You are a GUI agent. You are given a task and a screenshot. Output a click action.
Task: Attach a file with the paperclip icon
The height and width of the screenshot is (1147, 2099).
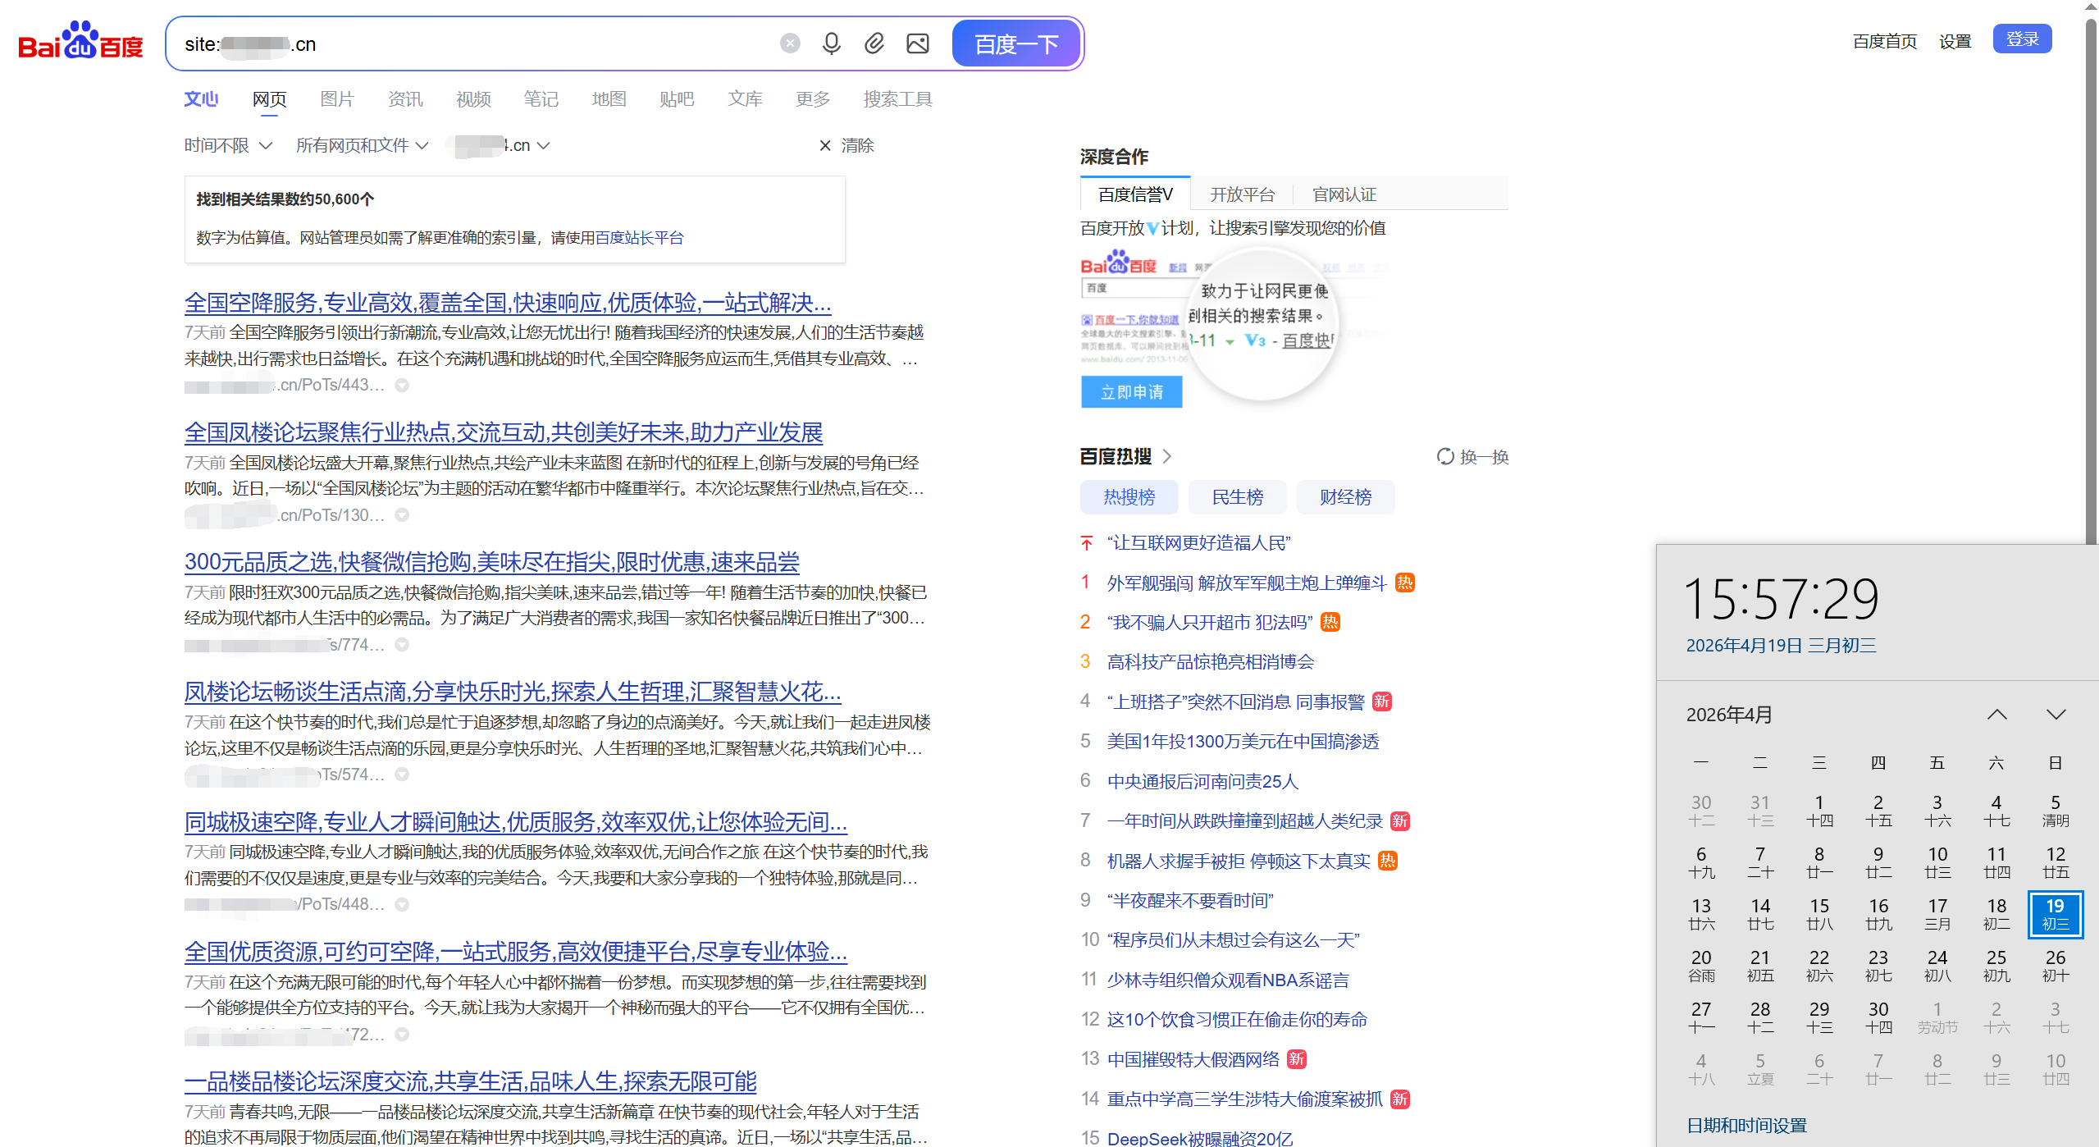(x=874, y=43)
